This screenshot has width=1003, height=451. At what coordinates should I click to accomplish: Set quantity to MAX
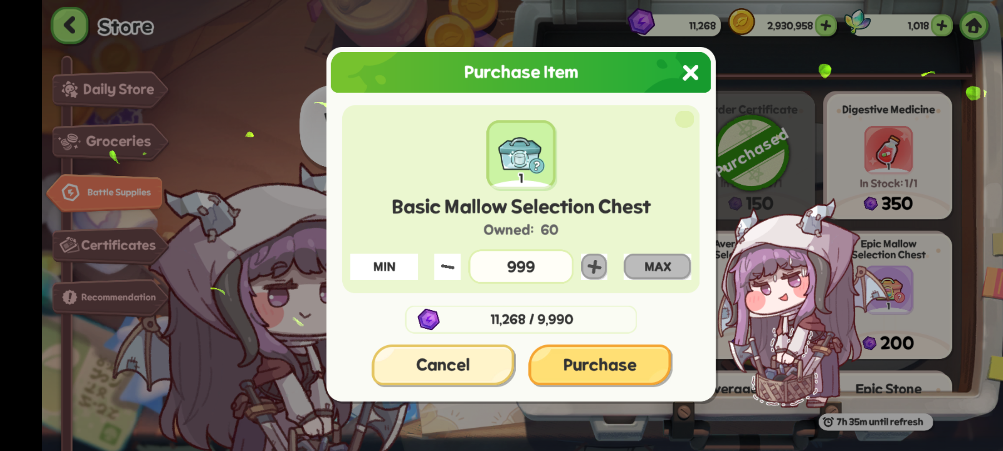[x=657, y=266]
